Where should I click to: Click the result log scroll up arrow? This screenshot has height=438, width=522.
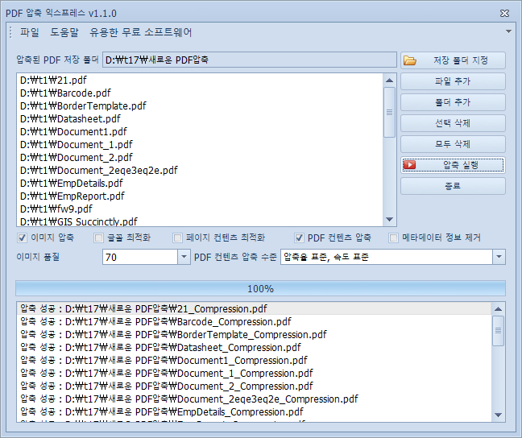[x=498, y=309]
